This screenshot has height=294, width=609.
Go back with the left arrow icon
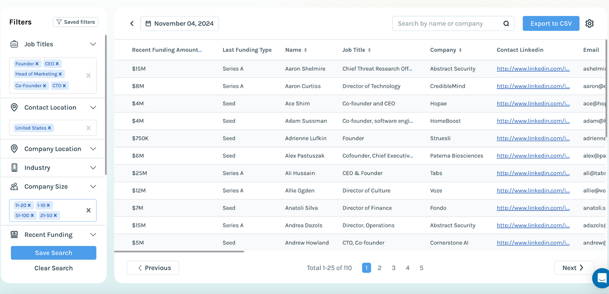[x=132, y=23]
